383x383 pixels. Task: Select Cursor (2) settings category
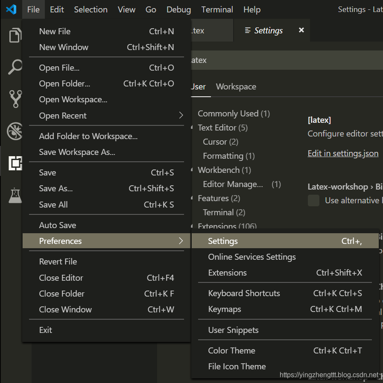point(221,142)
